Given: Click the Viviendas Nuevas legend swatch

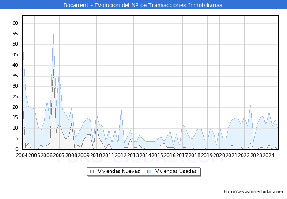Looking at the screenshot, I should pyautogui.click(x=92, y=172).
